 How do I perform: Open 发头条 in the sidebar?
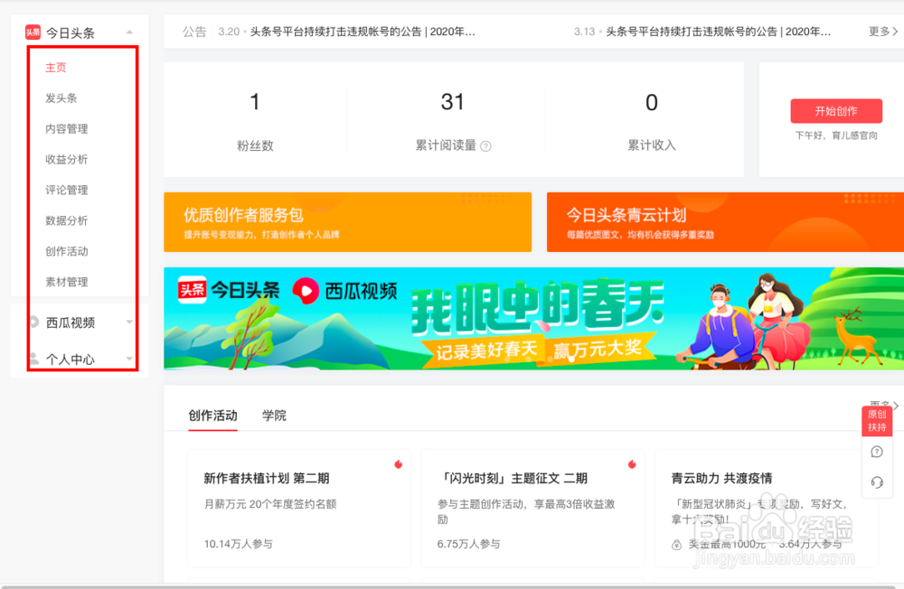(x=61, y=98)
